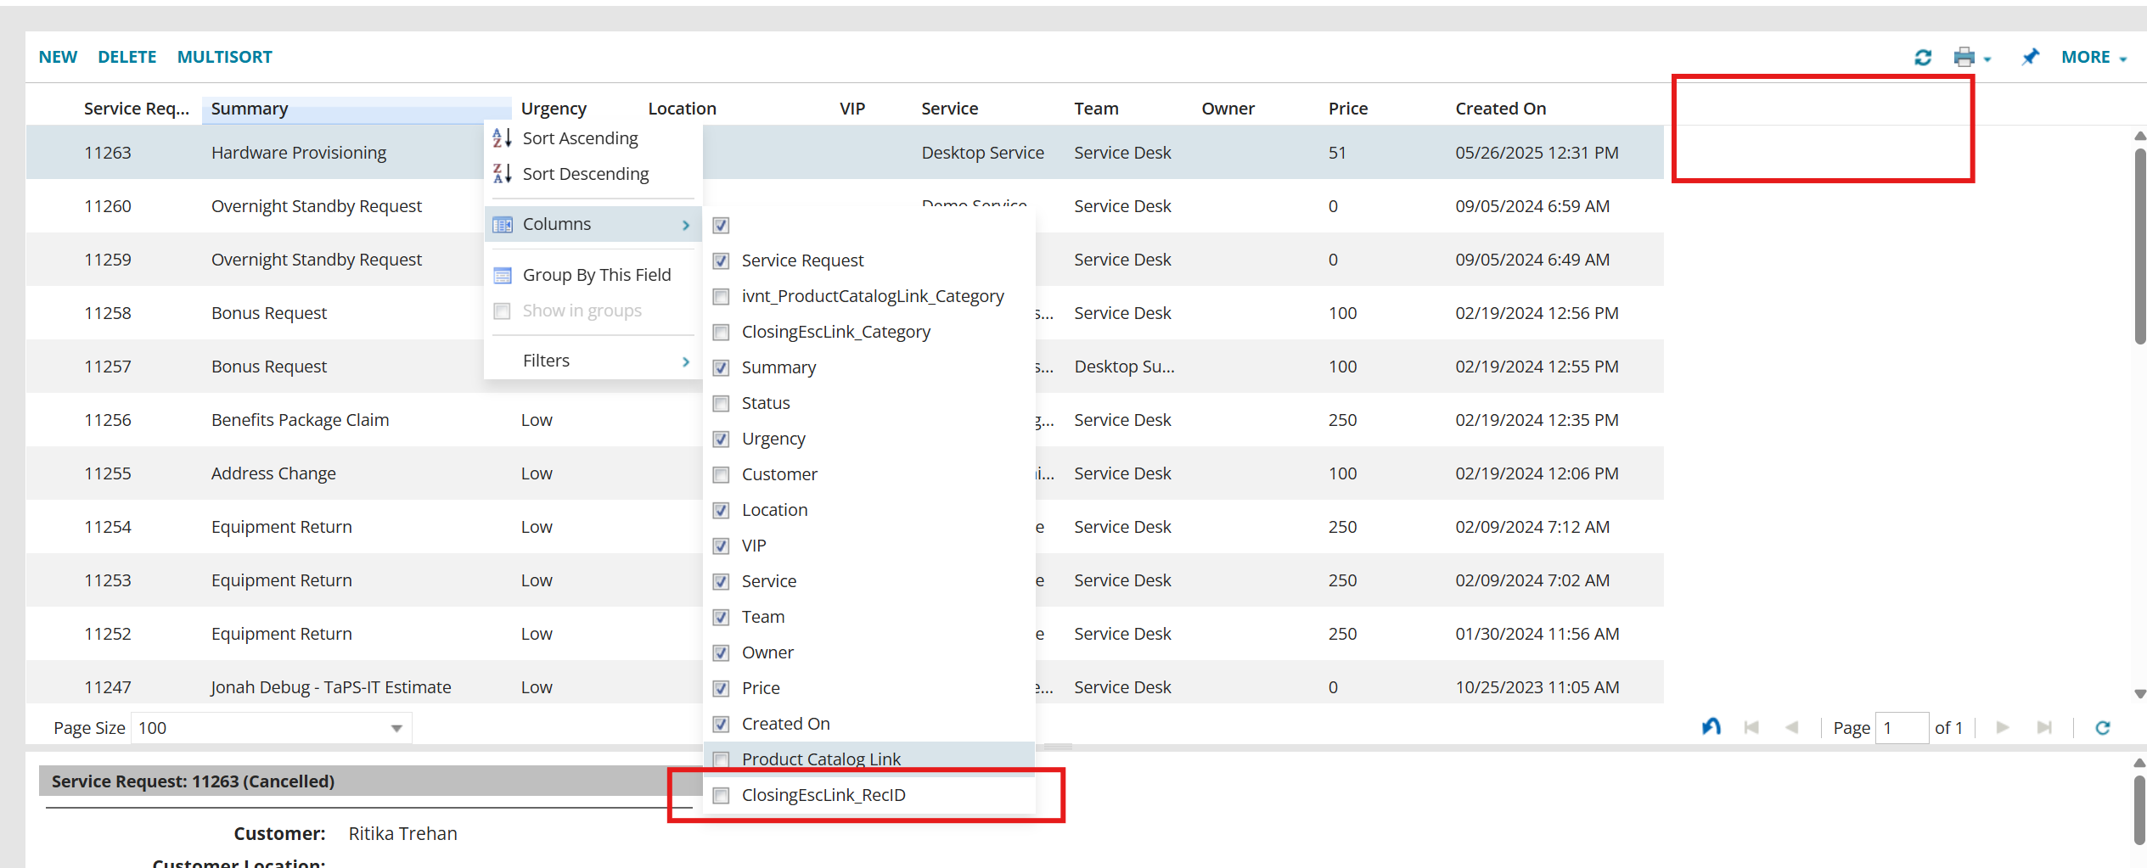This screenshot has height=868, width=2147.
Task: Click the reload icon at pager's right end
Action: 2103,727
